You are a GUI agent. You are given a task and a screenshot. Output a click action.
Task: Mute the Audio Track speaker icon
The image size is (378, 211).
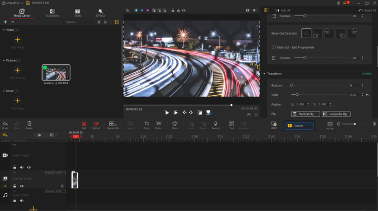(x=22, y=201)
